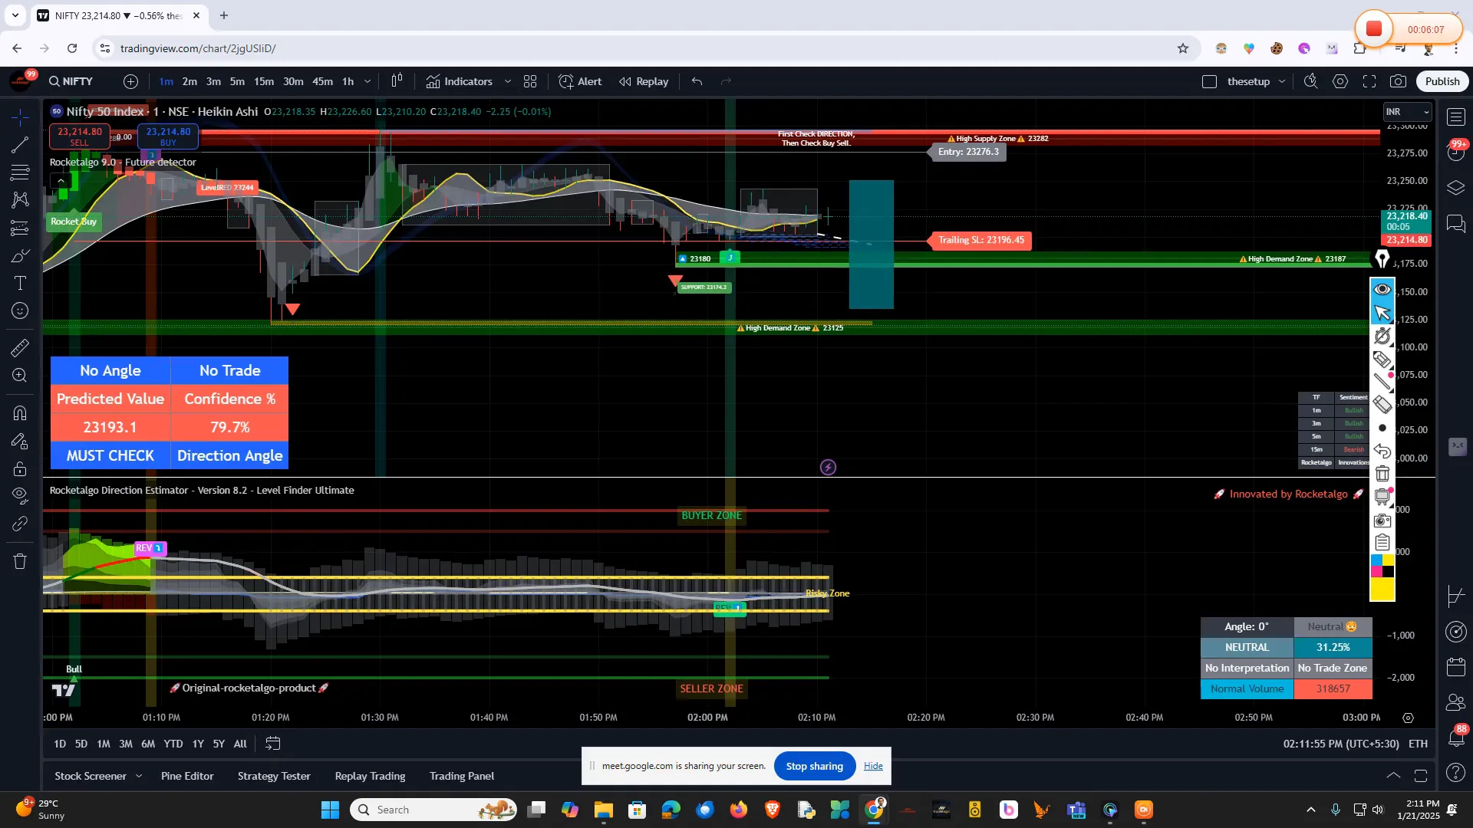Click the SELL 23,214.80 button
1473x828 pixels.
[80, 136]
